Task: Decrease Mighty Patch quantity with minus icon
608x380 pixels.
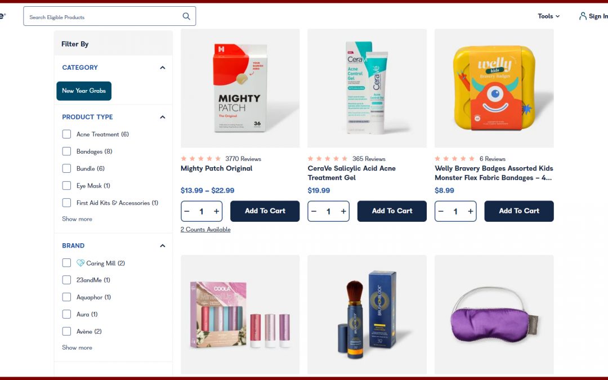Action: point(187,211)
